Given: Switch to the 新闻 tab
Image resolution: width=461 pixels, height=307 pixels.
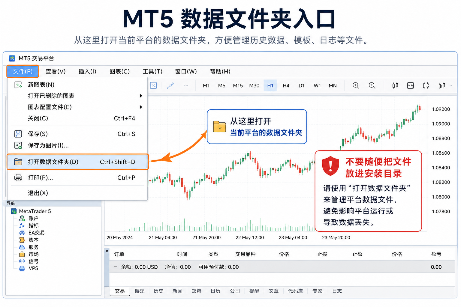Looking at the screenshot, I should (177, 291).
